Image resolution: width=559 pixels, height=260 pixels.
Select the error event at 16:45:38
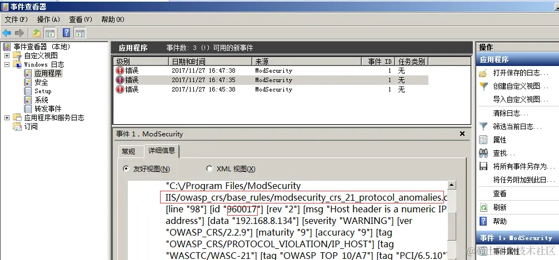point(271,89)
